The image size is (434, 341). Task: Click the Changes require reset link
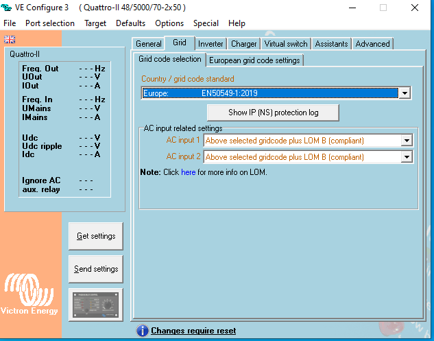pos(193,331)
